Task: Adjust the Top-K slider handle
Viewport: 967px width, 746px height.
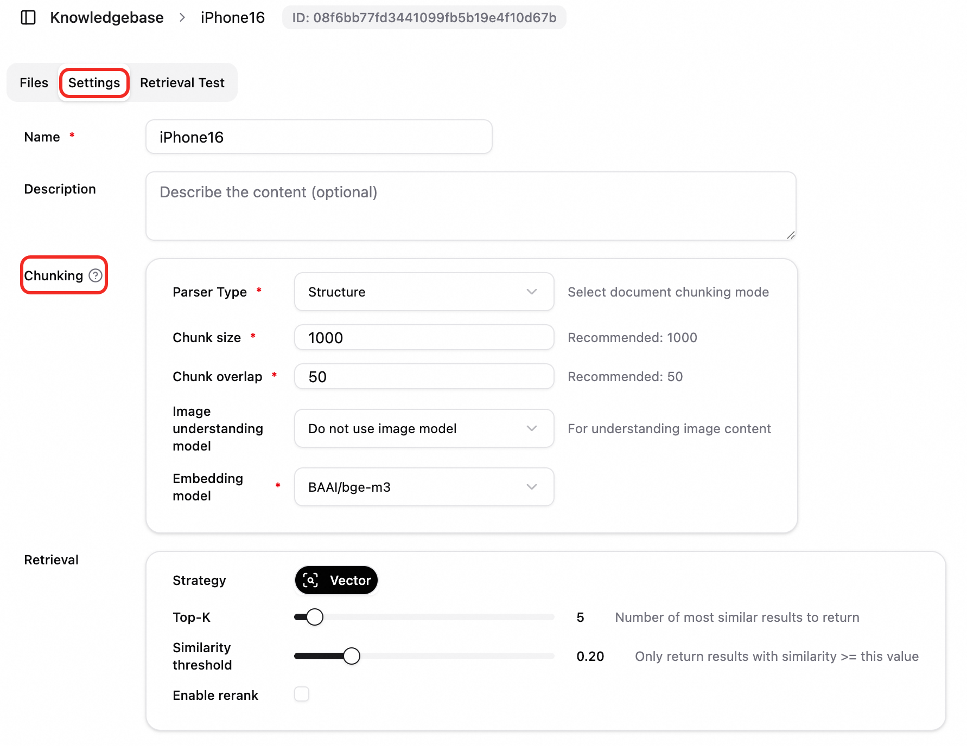Action: (315, 617)
